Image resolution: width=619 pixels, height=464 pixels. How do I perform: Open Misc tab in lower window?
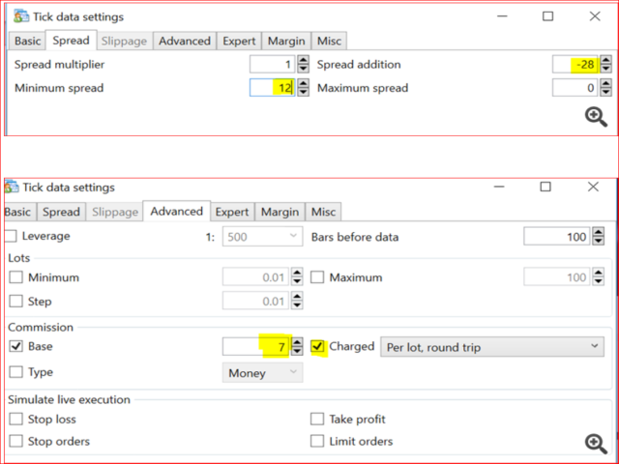pos(323,212)
